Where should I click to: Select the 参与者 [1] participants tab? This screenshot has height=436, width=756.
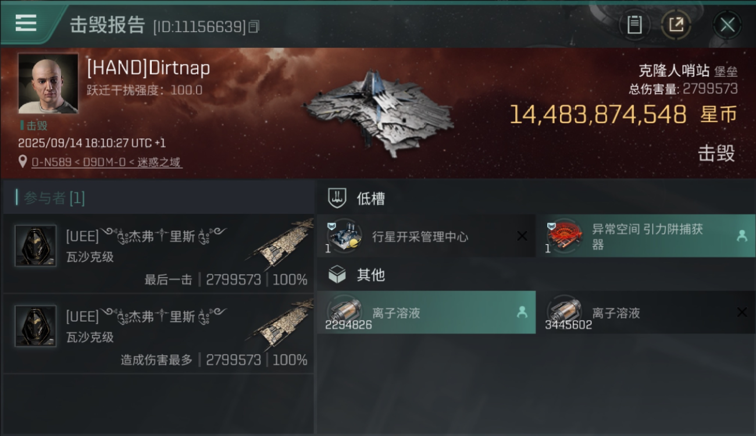[x=51, y=198]
